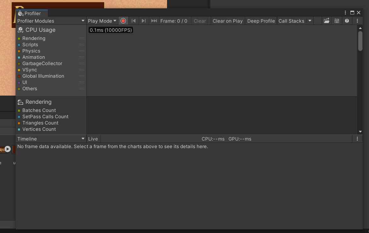Image resolution: width=369 pixels, height=233 pixels.
Task: Activate Deep Profile mode
Action: point(261,20)
